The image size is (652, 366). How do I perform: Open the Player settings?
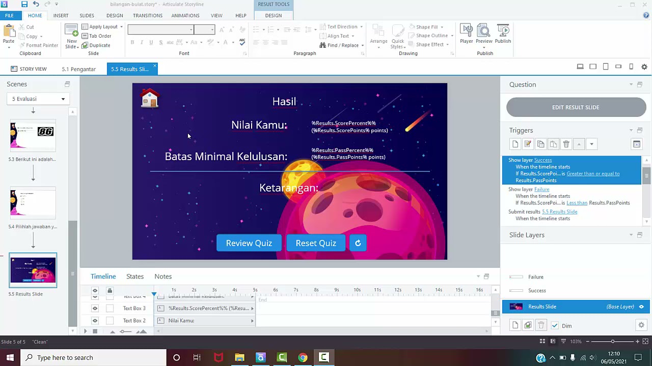point(466,34)
